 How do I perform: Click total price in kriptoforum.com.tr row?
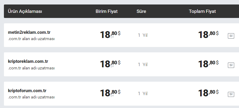point(208,93)
